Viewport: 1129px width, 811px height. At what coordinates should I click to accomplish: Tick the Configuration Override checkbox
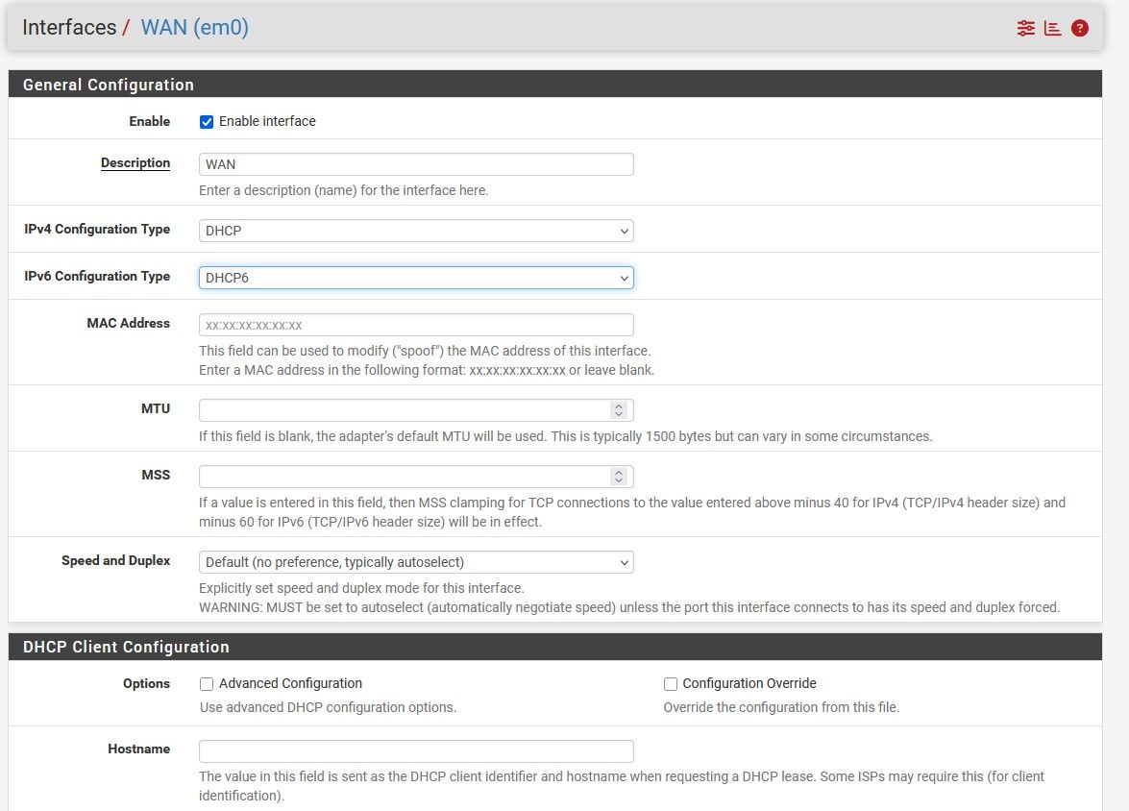coord(671,684)
